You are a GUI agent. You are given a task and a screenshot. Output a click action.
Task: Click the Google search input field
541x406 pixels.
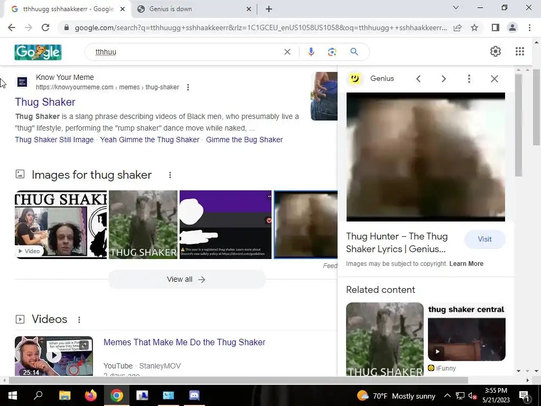186,52
